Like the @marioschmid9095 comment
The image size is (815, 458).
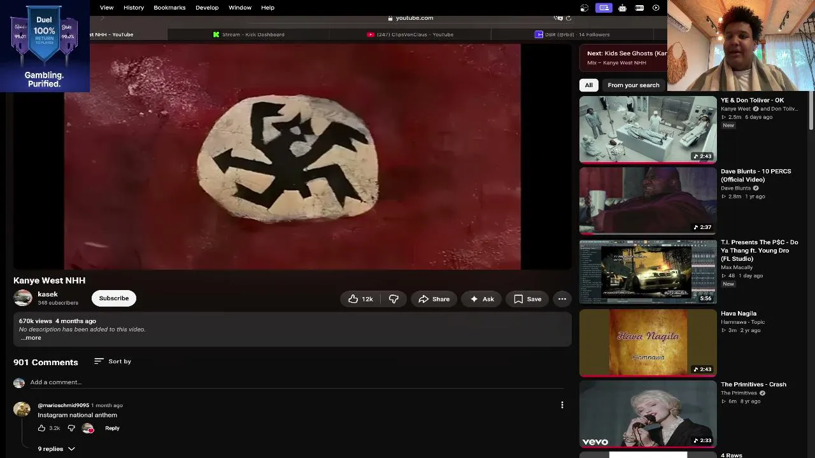[42, 428]
